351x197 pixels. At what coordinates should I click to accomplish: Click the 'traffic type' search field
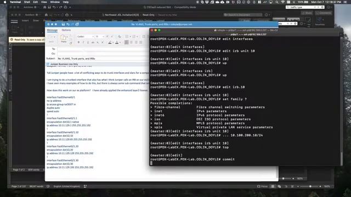tap(305, 7)
